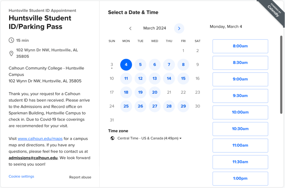Go to the next month arrow
Screen dimensions: 285x188
point(179,28)
